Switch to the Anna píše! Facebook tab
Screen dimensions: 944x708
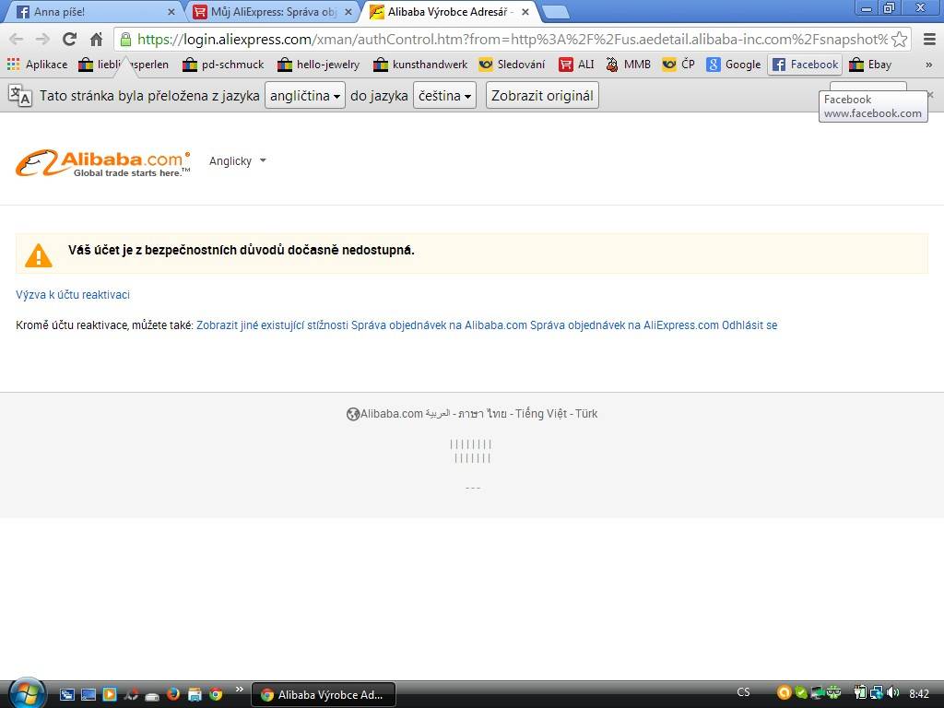point(89,11)
